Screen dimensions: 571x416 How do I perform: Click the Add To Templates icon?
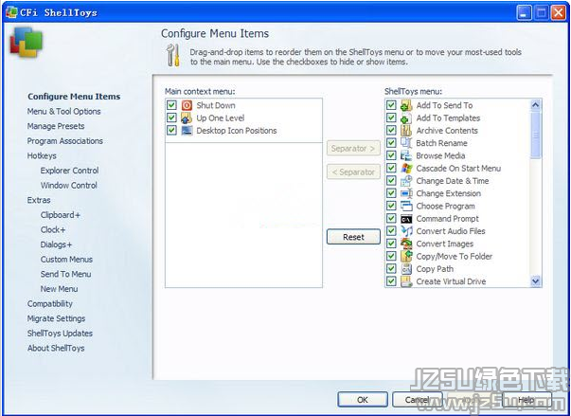[x=406, y=118]
